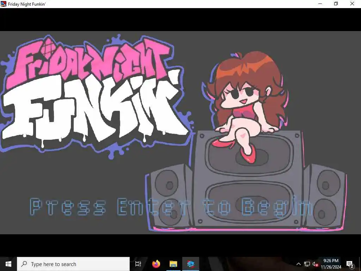Restore down the game window

[x=336, y=4]
